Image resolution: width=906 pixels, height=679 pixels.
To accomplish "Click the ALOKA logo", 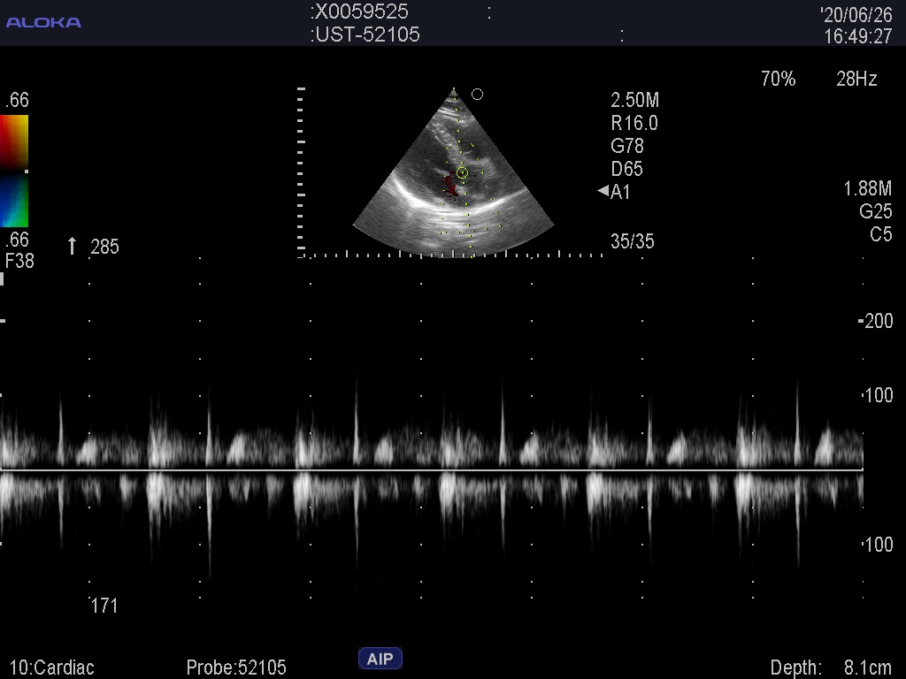I will tap(43, 22).
